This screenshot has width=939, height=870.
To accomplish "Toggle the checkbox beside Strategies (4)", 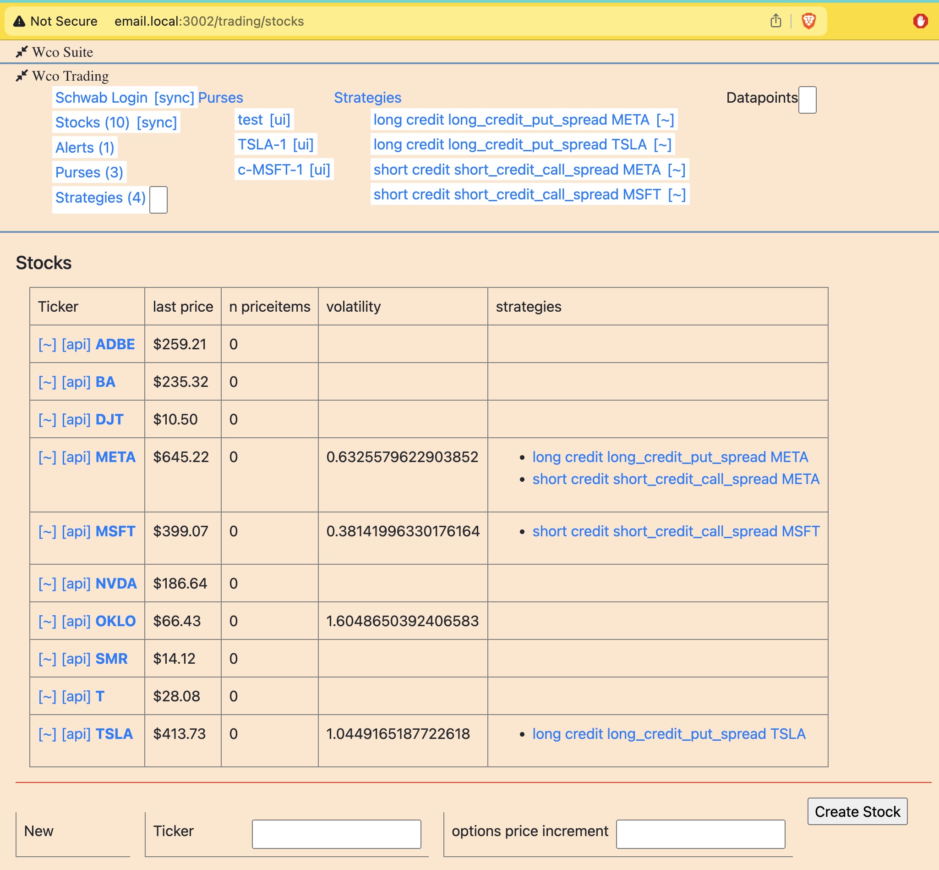I will tap(158, 199).
